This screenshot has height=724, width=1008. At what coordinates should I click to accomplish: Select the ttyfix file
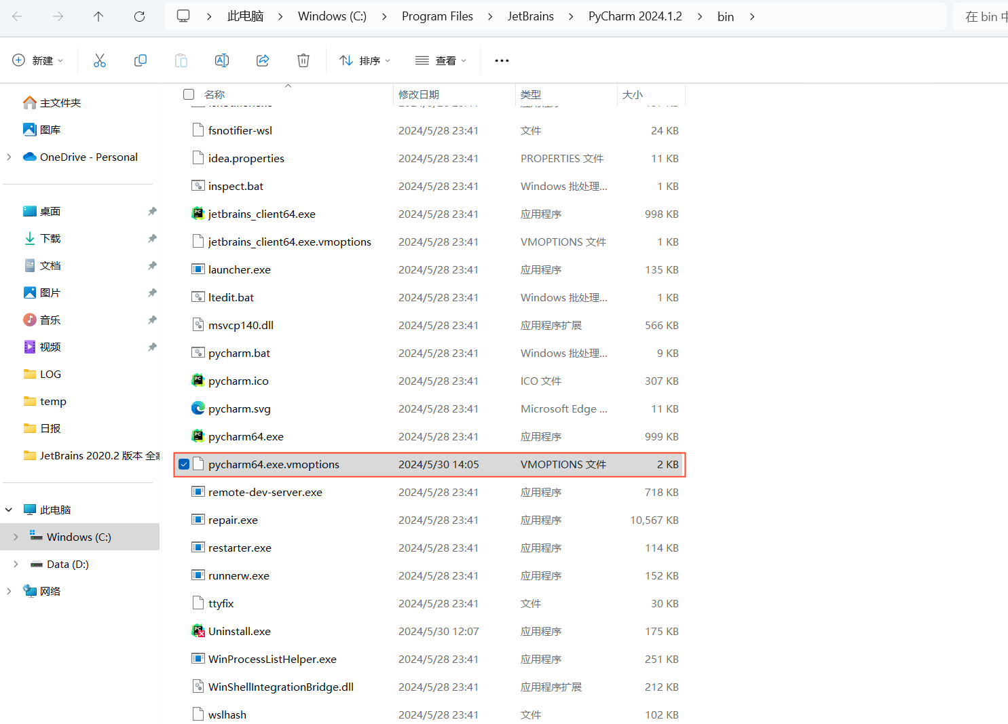tap(430, 603)
